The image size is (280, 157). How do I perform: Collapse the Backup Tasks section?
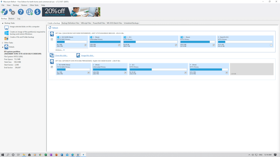(x=3, y=23)
